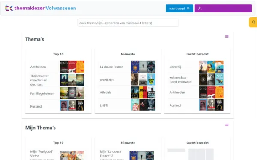Click the Mijn Thema's section heading
257x160 pixels.
point(40,128)
